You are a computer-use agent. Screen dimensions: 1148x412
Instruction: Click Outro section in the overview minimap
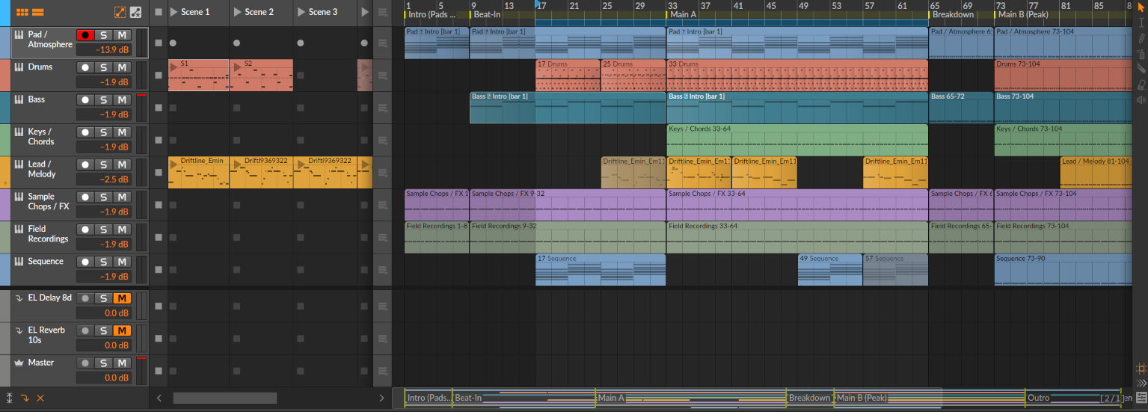pos(1039,398)
